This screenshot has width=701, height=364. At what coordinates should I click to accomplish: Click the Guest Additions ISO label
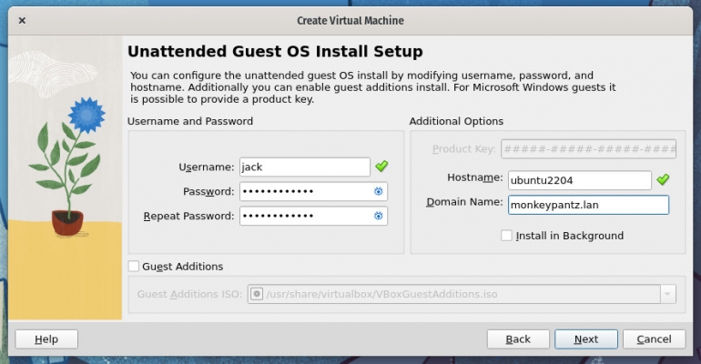point(189,294)
